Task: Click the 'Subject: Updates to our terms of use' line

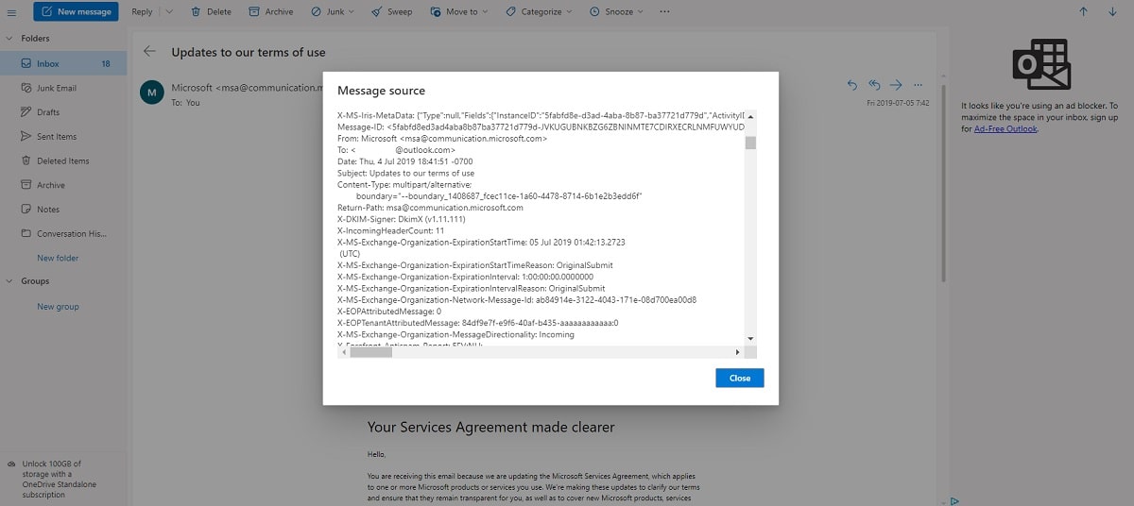Action: point(406,173)
